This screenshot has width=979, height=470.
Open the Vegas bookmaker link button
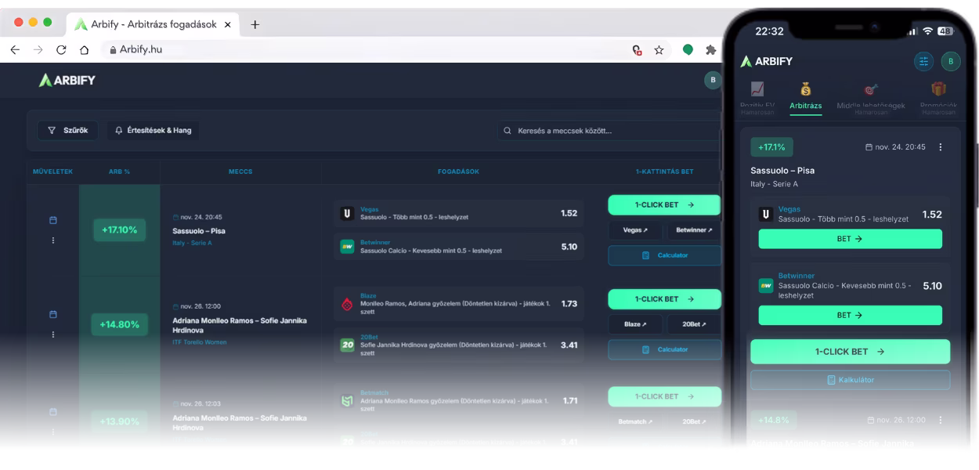tap(634, 230)
